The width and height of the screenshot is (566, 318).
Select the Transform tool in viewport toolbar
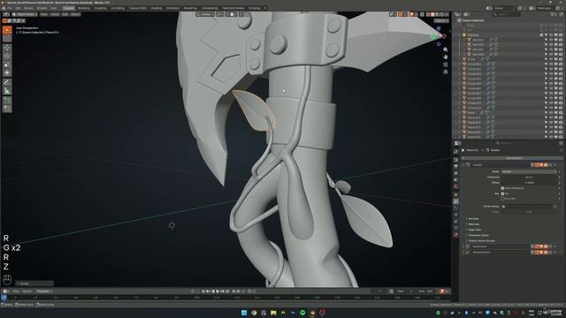click(x=7, y=72)
